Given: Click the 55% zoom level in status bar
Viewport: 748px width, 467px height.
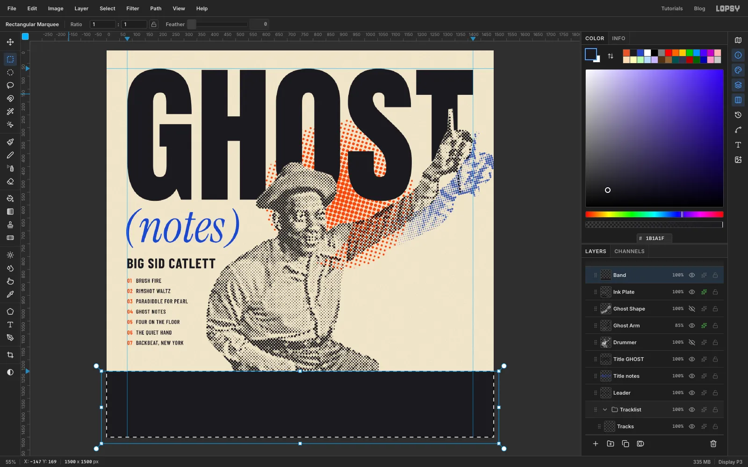Looking at the screenshot, I should (11, 462).
